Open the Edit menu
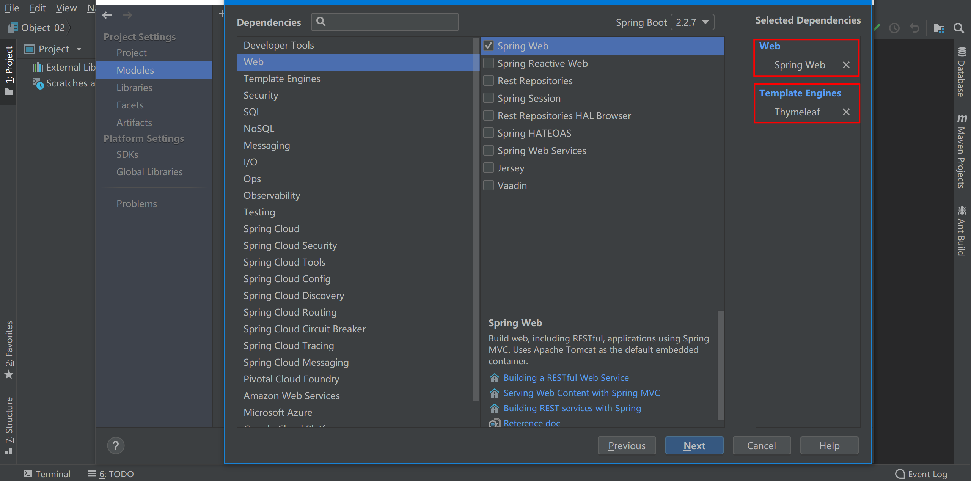The image size is (971, 481). tap(37, 8)
